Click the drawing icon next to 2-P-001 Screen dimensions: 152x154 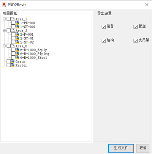[17, 34]
